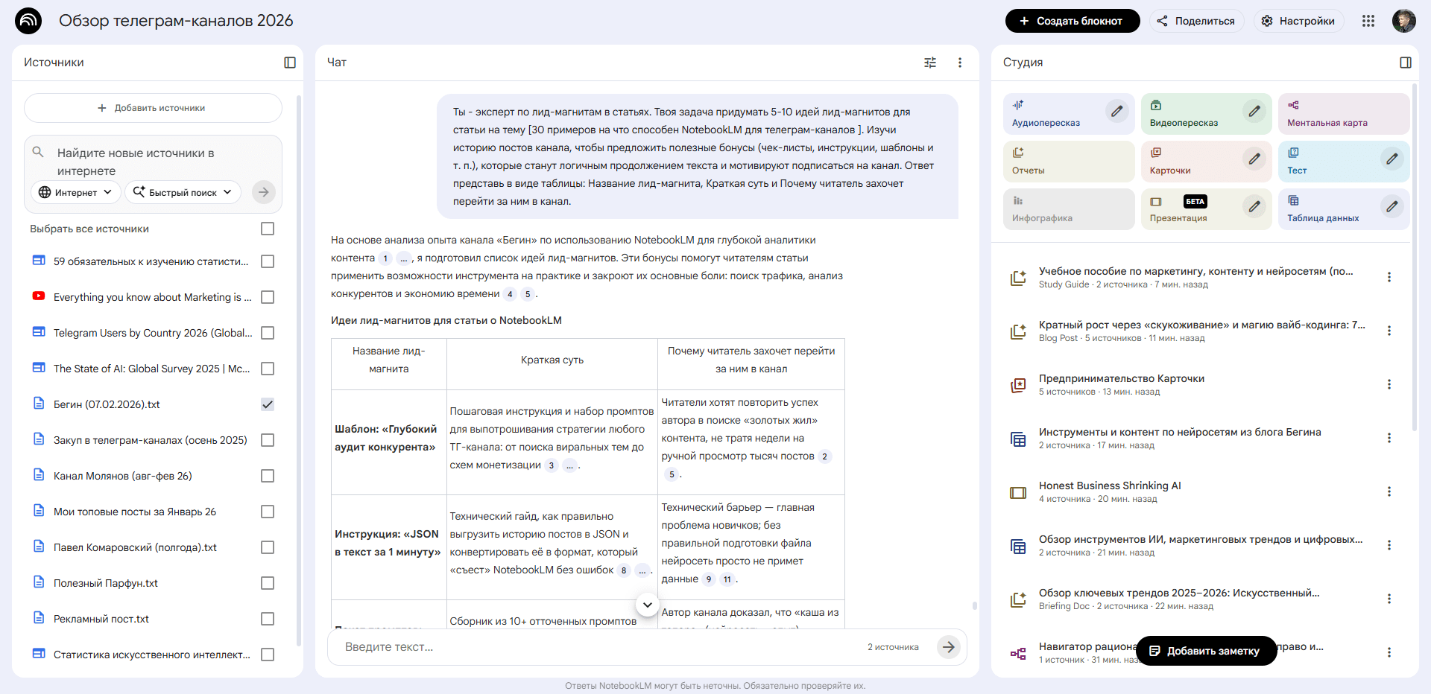The image size is (1431, 694).
Task: Collapse the Источники panel with its sidebar icon
Action: 290,63
